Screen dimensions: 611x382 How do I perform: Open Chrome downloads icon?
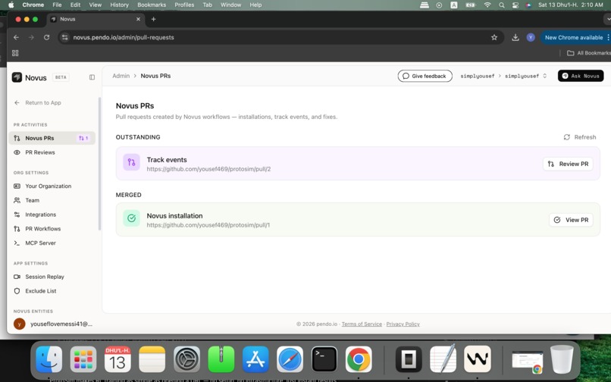(x=515, y=37)
